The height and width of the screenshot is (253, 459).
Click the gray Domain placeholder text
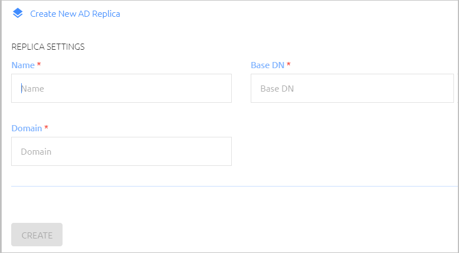(36, 152)
